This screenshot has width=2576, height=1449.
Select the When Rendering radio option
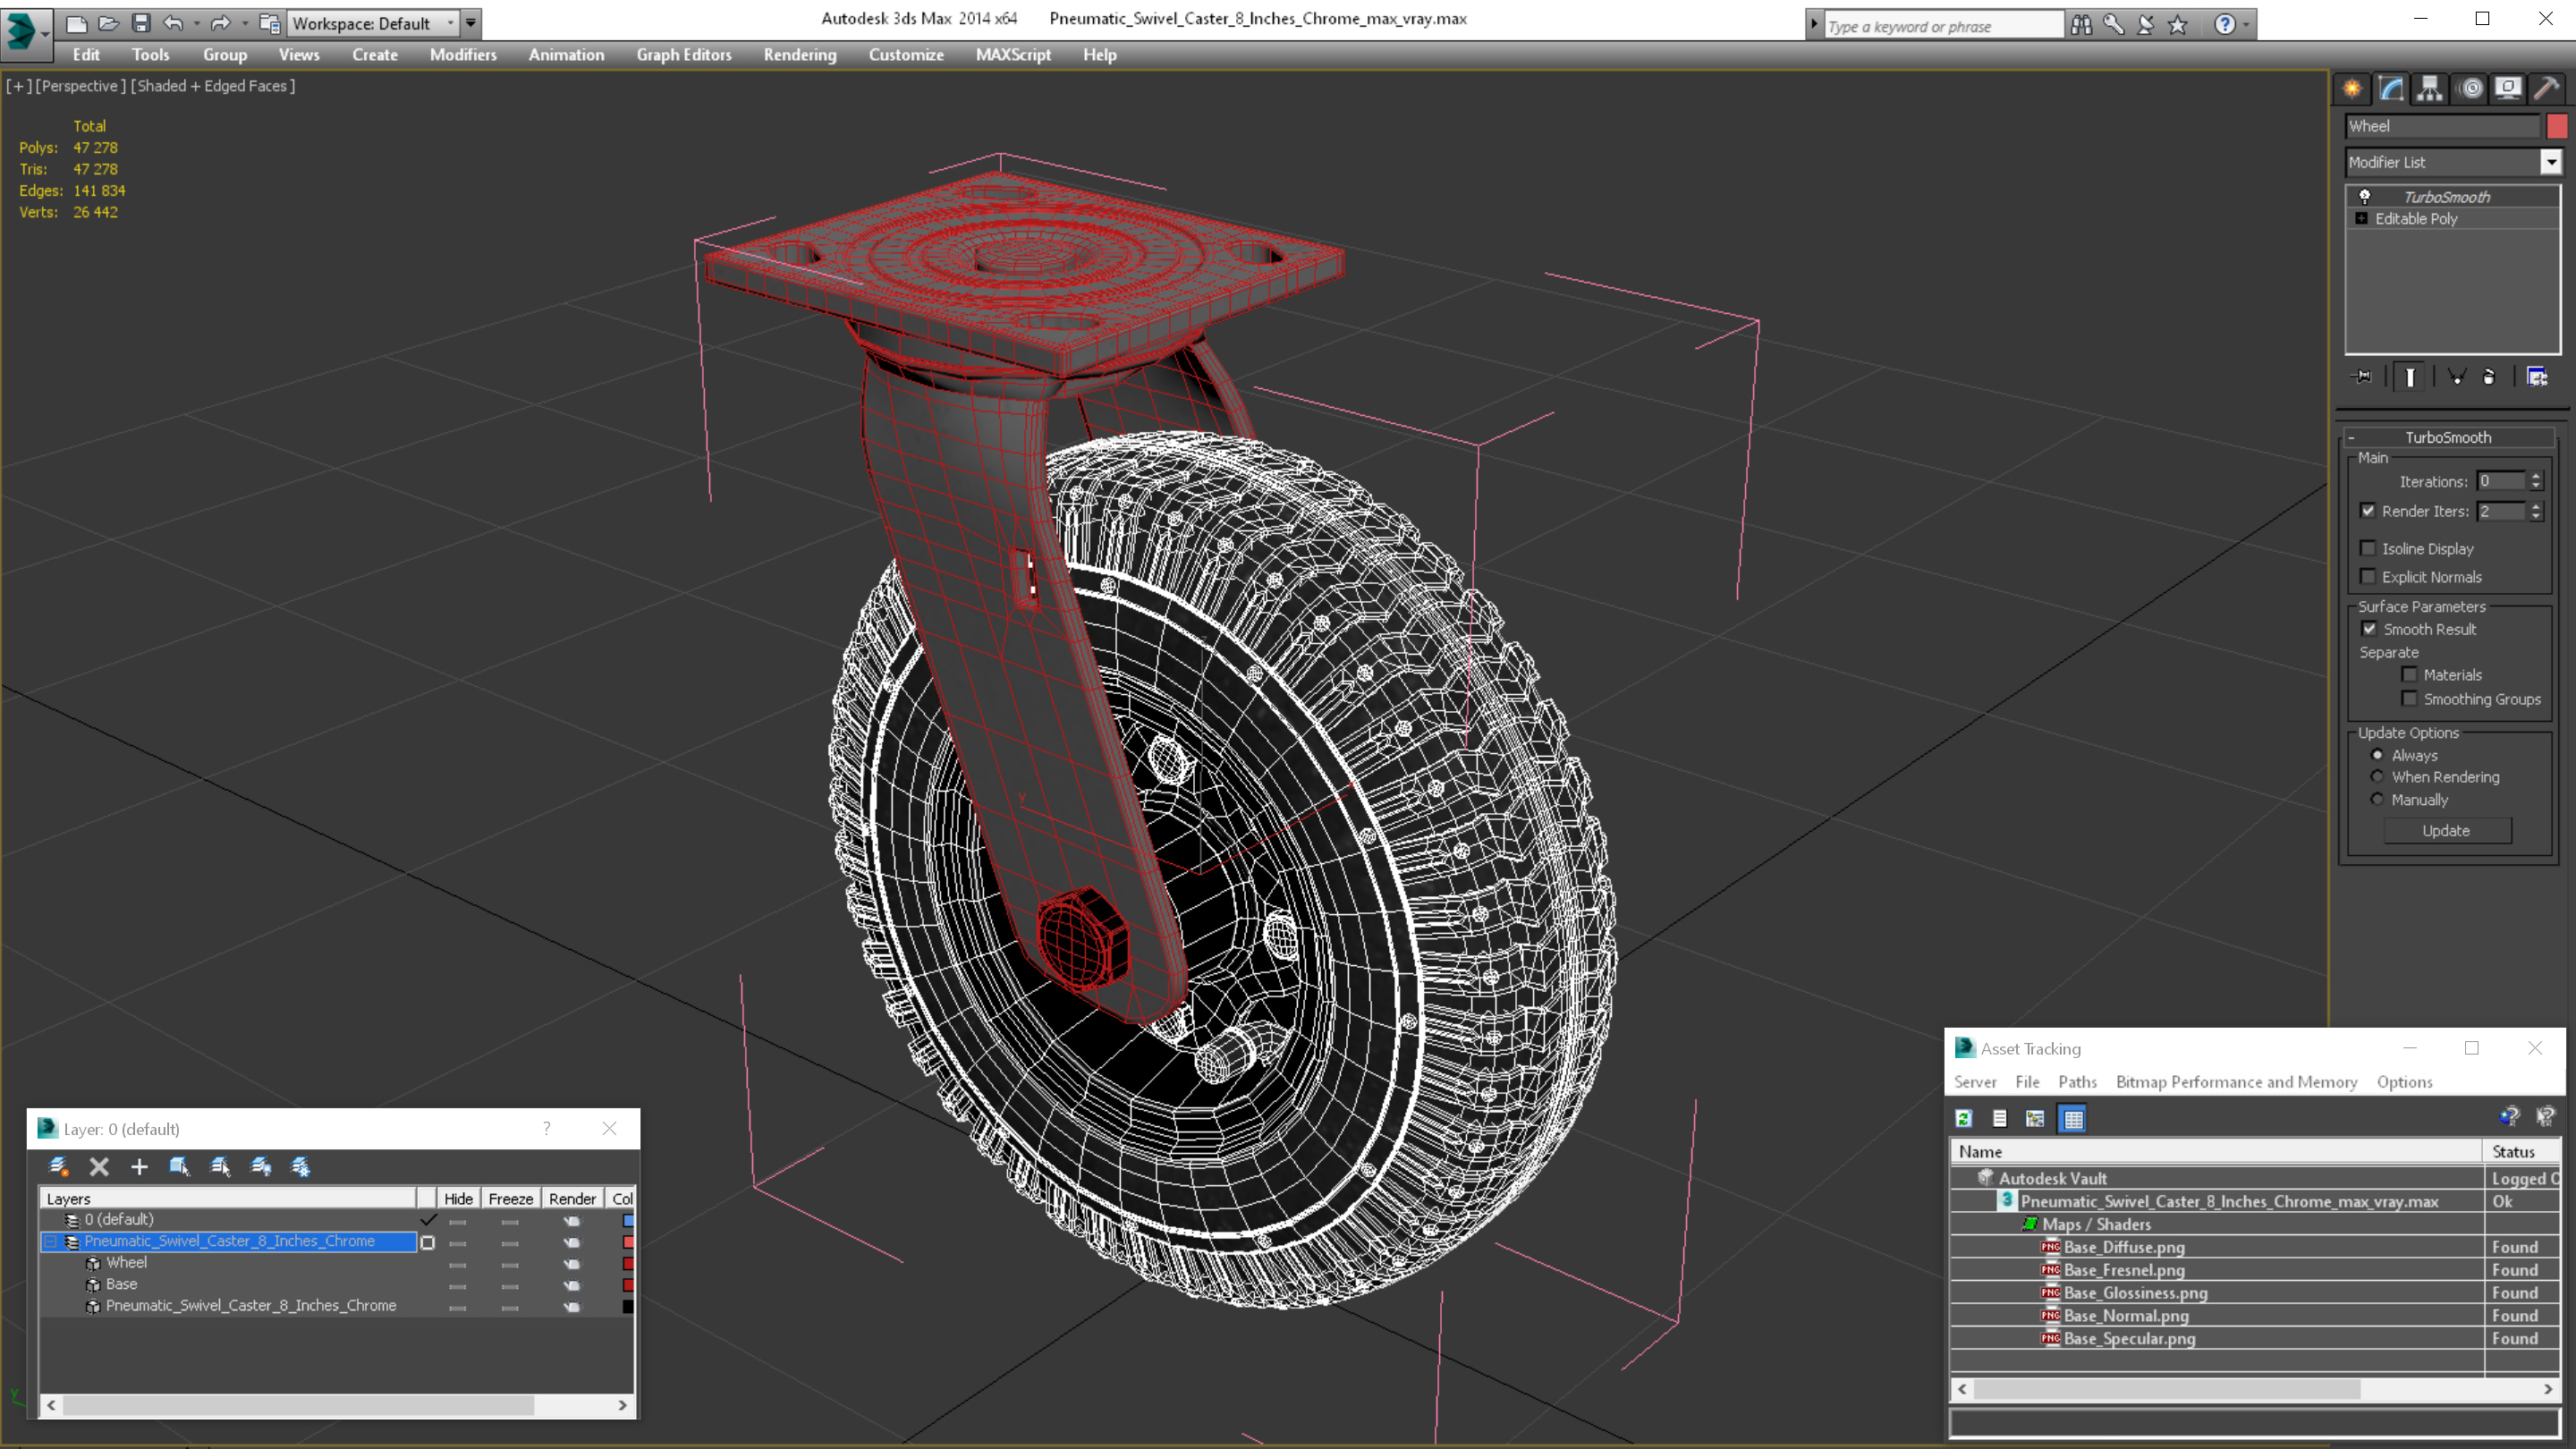(x=2377, y=777)
